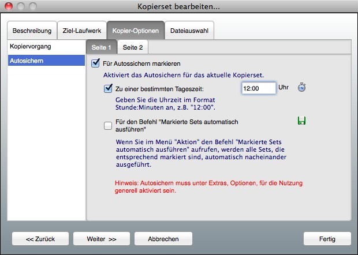Enable "Markierte Sets automatisch ausführen" checkbox
This screenshot has width=358, height=255.
tap(107, 126)
